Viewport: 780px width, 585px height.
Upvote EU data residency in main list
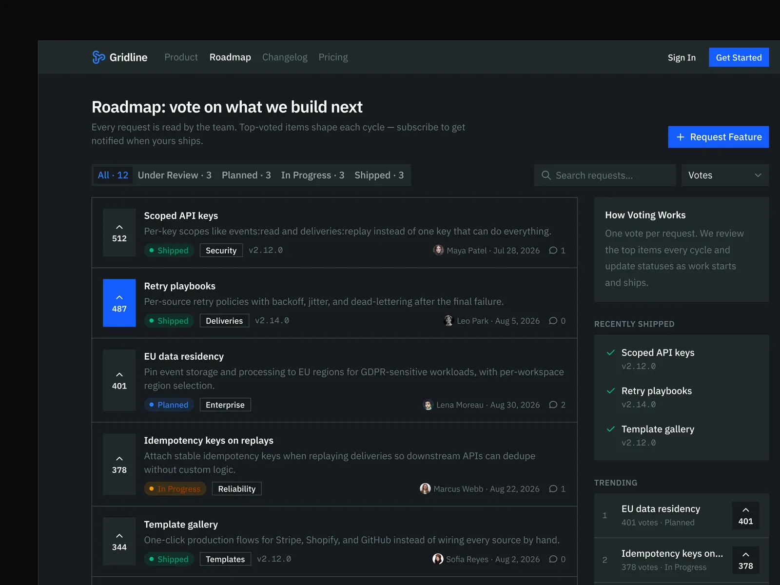pos(119,380)
